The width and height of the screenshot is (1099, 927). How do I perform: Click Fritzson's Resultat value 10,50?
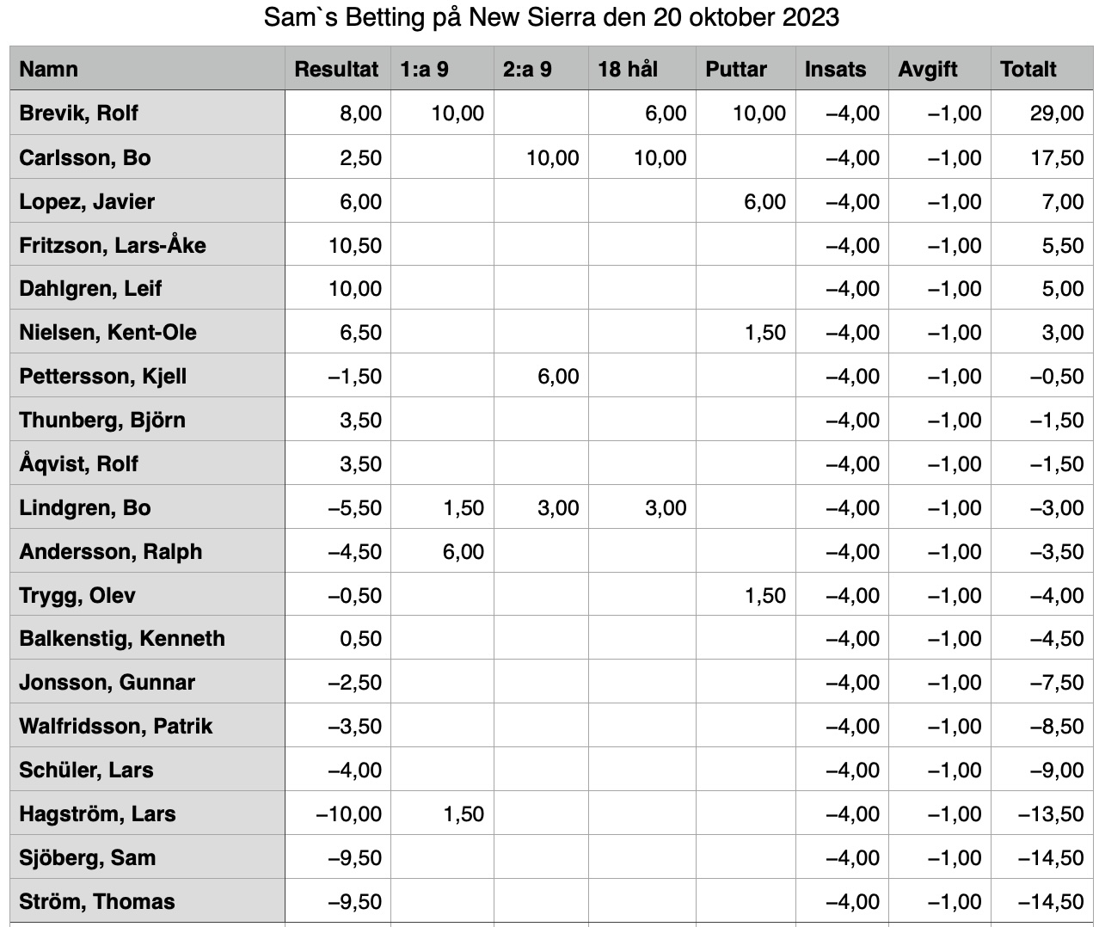coord(337,245)
